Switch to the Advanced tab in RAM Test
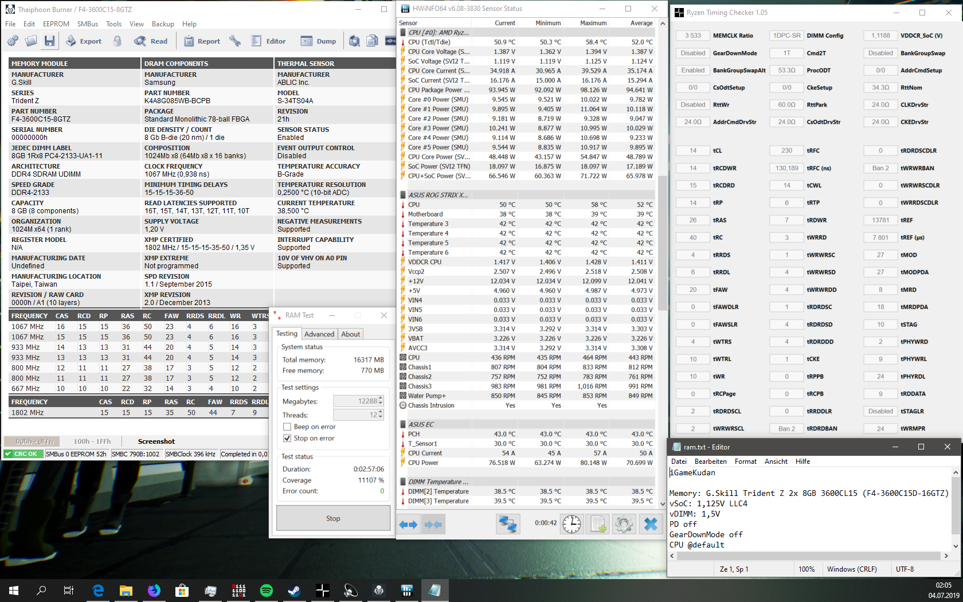963x602 pixels. tap(319, 334)
